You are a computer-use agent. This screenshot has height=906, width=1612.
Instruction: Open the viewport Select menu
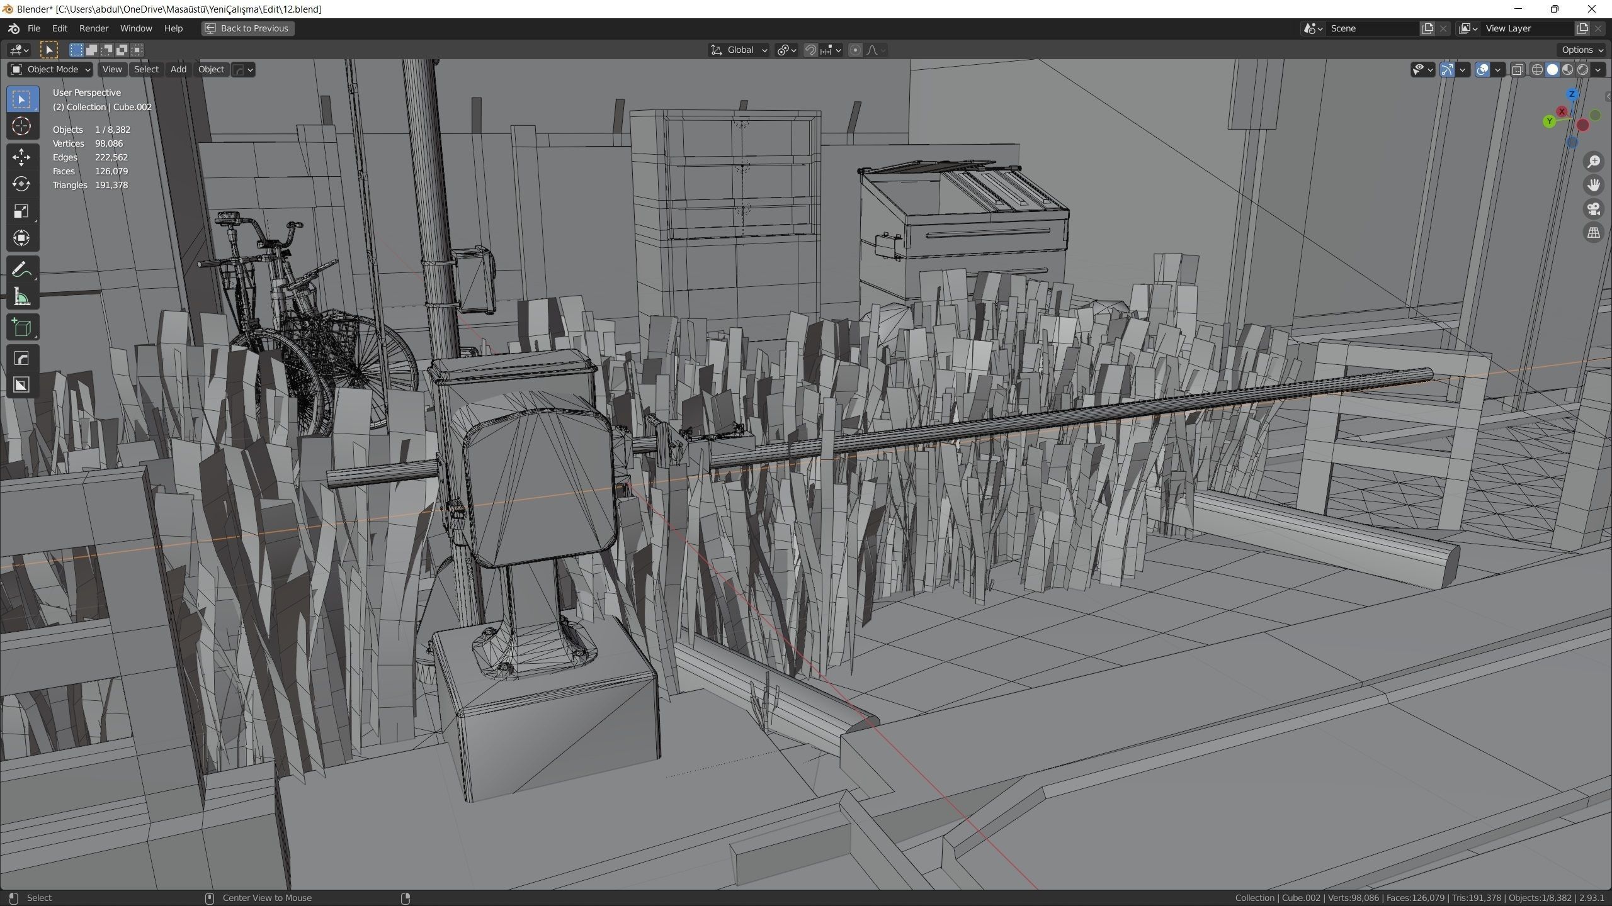[x=146, y=69]
